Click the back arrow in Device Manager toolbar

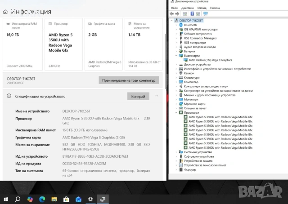tap(172, 14)
